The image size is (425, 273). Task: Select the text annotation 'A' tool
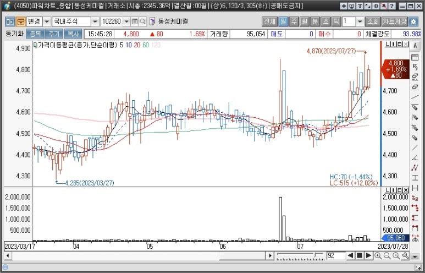pyautogui.click(x=415, y=46)
